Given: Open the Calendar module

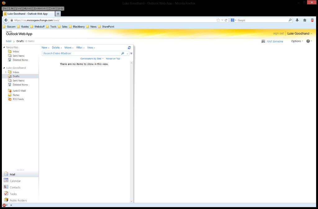Looking at the screenshot, I should coord(15,181).
